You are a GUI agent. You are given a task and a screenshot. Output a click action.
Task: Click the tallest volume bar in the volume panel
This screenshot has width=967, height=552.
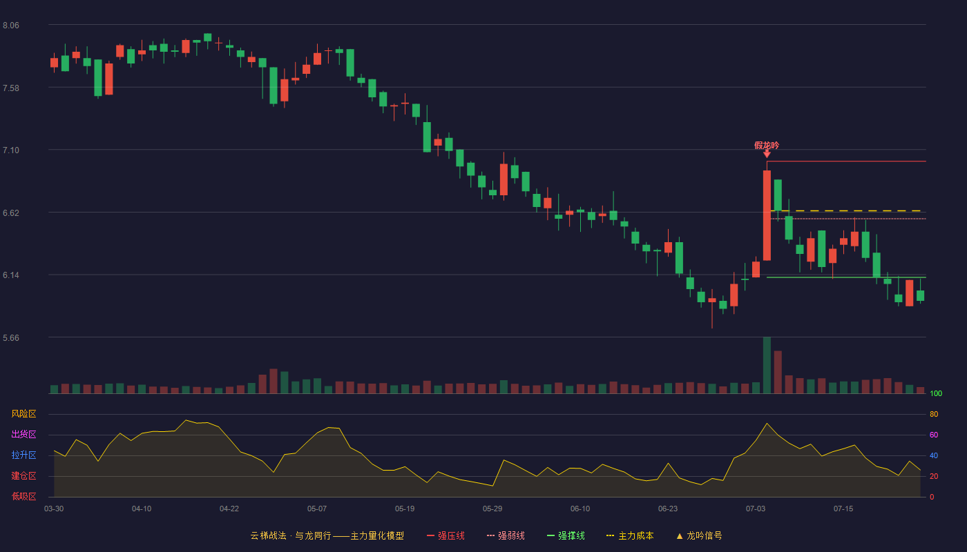pos(767,365)
